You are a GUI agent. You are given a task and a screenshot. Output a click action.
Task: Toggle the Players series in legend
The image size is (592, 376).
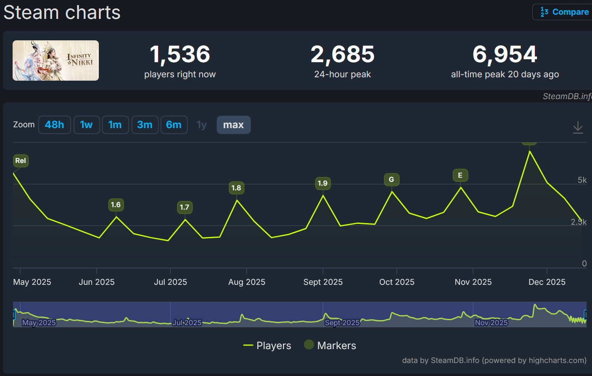(267, 345)
